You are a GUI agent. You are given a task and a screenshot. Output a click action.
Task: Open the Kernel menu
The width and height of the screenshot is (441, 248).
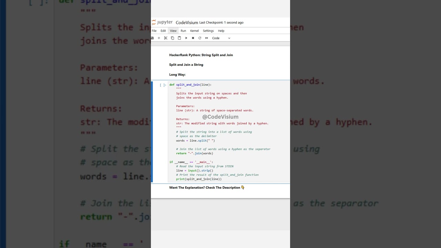[x=194, y=31]
